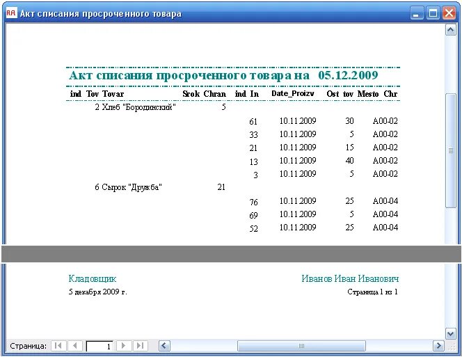Click location A00-04 in batch 76 row

coord(385,201)
